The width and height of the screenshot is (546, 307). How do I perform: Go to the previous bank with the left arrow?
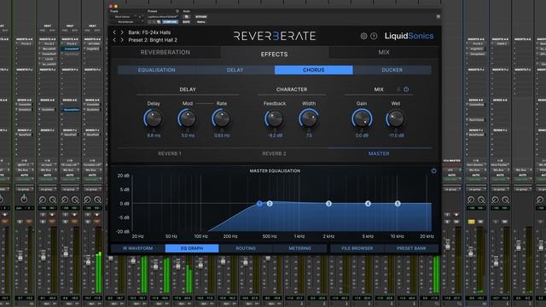[x=114, y=32]
